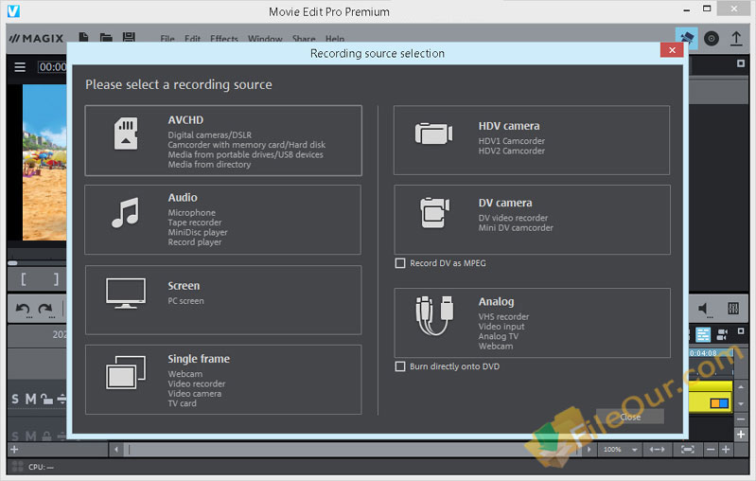Click the monitor Screen icon
Viewport: 756px width, 481px height.
click(125, 294)
